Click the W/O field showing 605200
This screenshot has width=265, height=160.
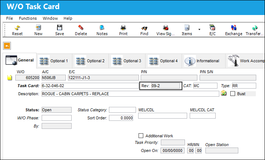27,78
